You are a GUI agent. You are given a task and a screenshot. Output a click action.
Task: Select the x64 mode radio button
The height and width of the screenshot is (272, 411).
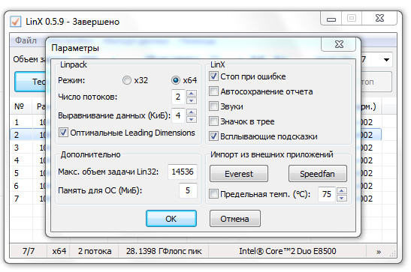coord(176,80)
